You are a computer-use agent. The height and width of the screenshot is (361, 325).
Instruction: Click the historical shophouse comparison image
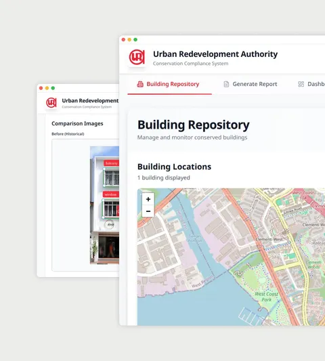(104, 205)
